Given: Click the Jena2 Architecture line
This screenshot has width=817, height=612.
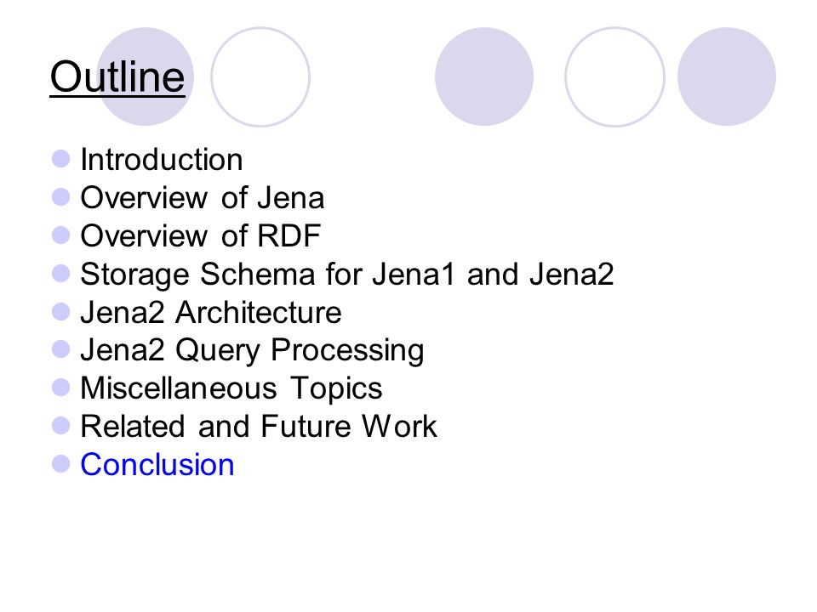Looking at the screenshot, I should click(211, 312).
